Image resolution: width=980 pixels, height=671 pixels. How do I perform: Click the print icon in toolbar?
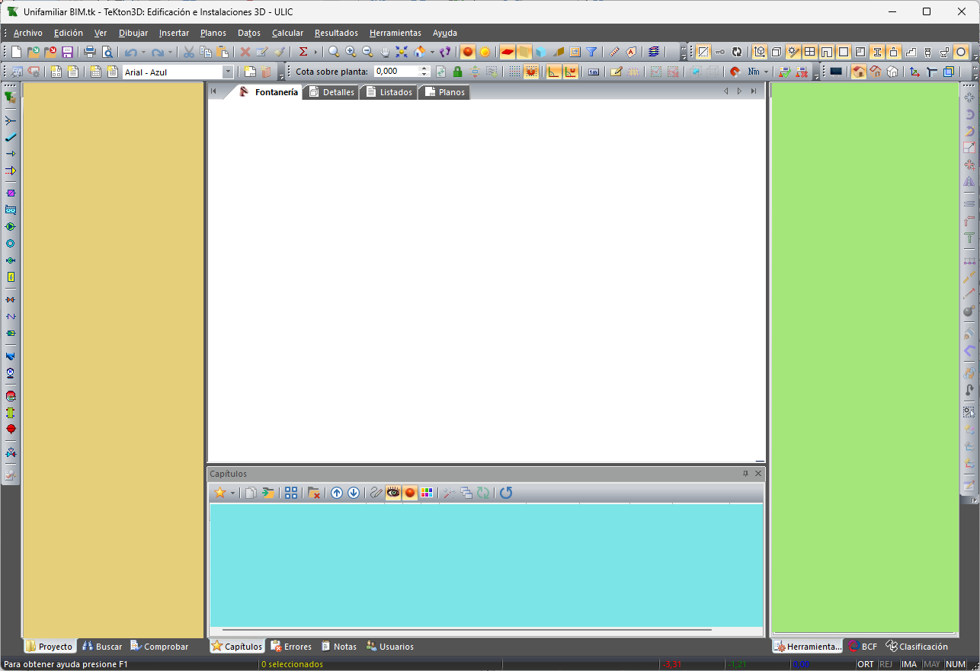point(90,52)
